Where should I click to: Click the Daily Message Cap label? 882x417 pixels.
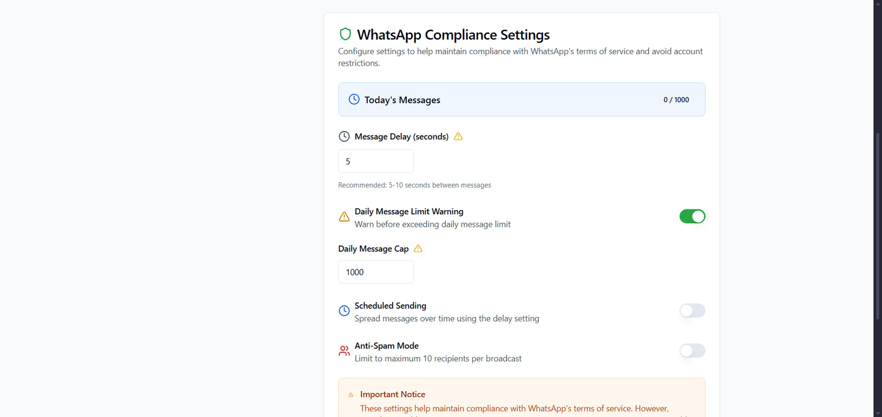click(373, 249)
